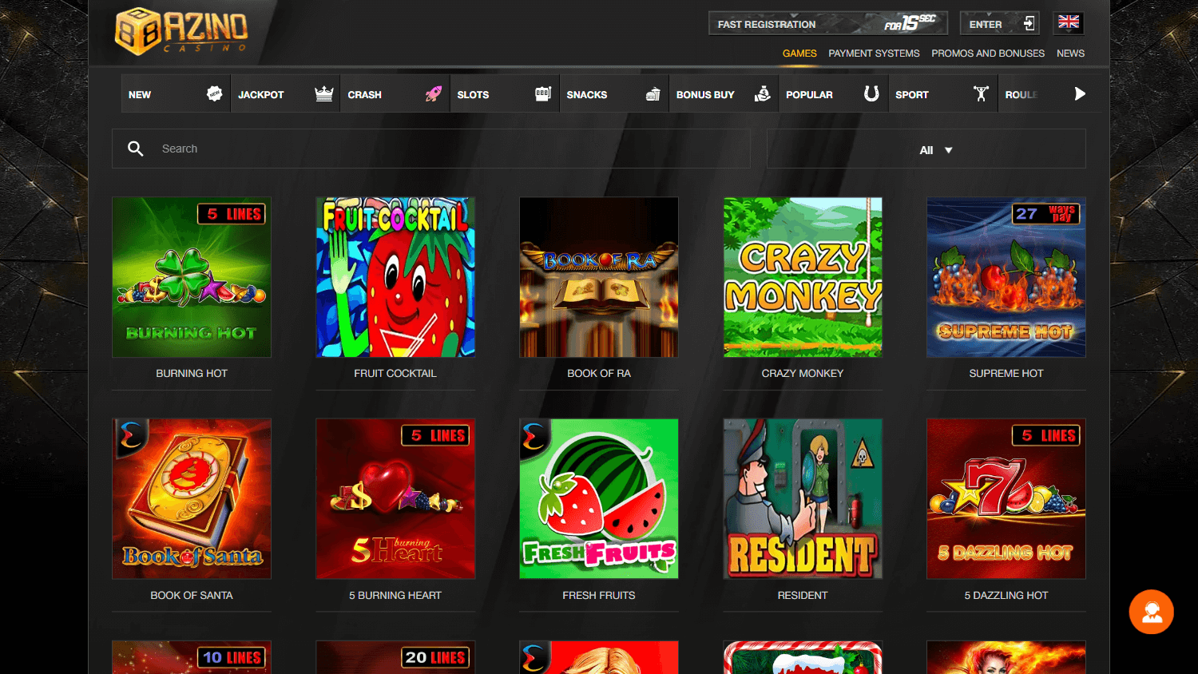Click the SUPREME HOT title text
1198x674 pixels.
click(x=1006, y=373)
